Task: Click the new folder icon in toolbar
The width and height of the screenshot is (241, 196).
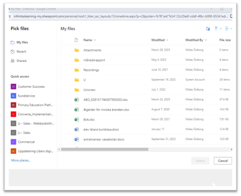Action: (208, 29)
